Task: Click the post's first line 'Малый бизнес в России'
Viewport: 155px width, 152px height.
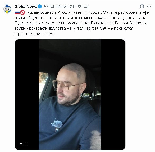Action: click(x=48, y=12)
